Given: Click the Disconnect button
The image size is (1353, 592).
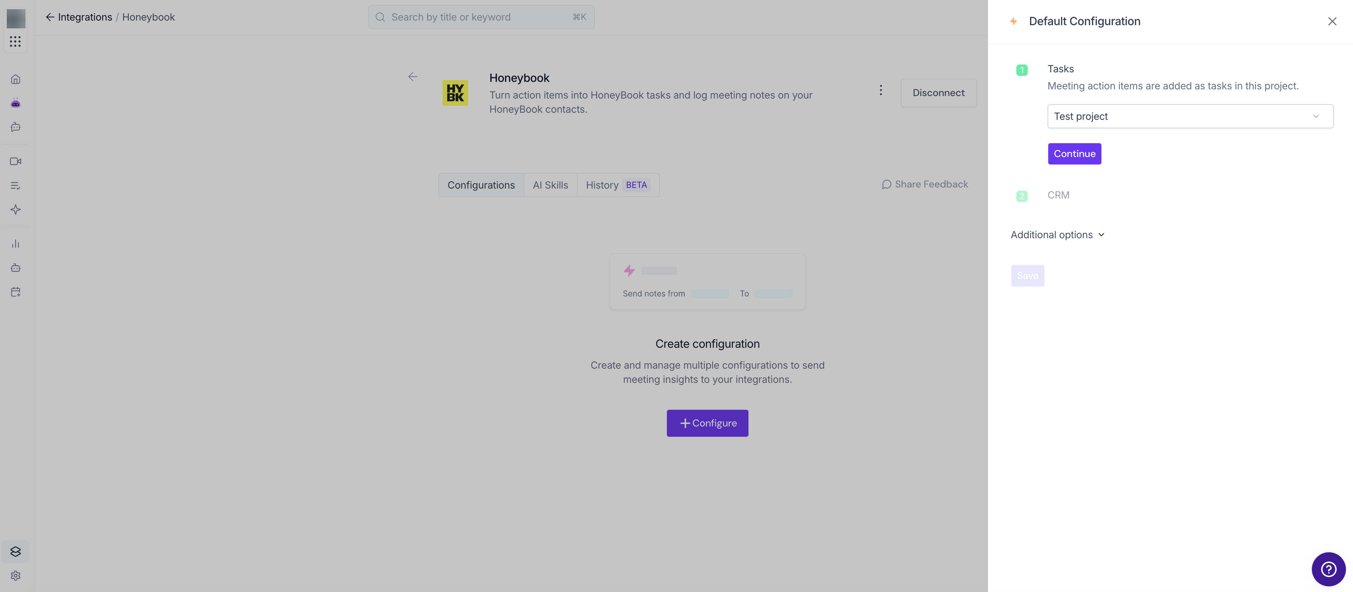Looking at the screenshot, I should click(x=938, y=93).
